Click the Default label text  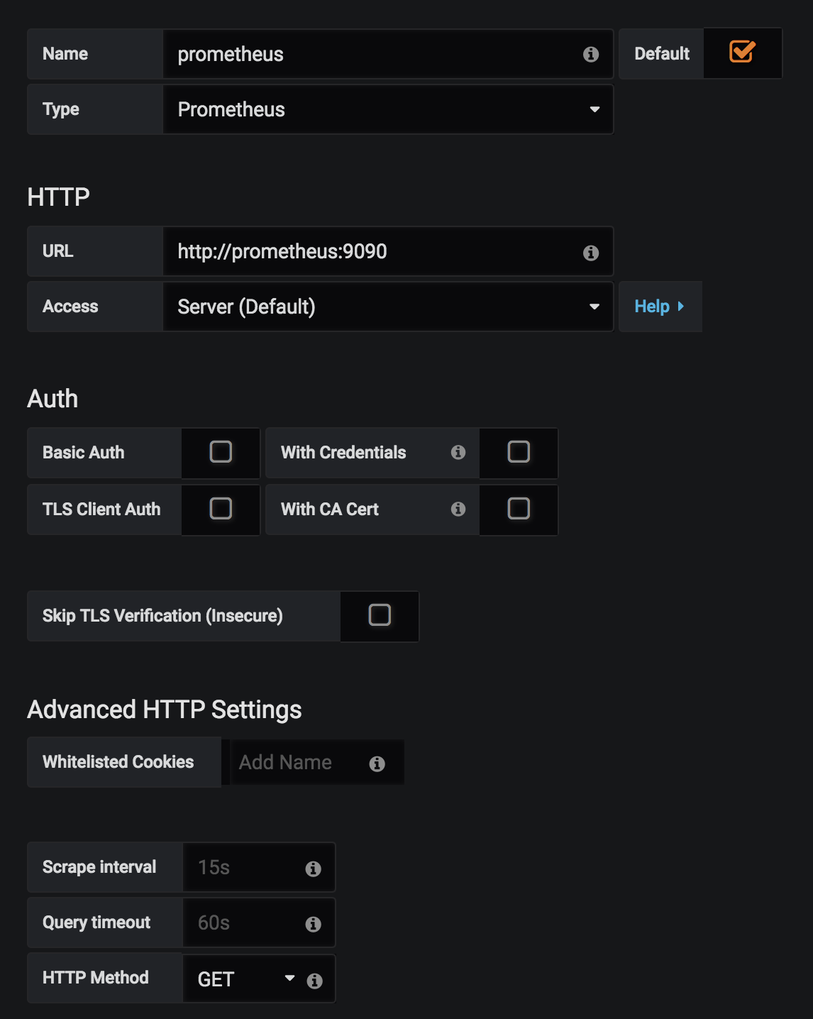tap(662, 54)
